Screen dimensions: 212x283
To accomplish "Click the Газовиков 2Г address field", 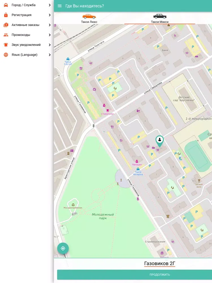I will (160, 263).
